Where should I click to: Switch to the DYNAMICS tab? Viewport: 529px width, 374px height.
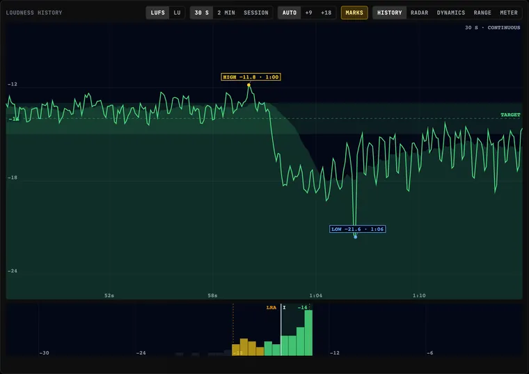point(451,13)
